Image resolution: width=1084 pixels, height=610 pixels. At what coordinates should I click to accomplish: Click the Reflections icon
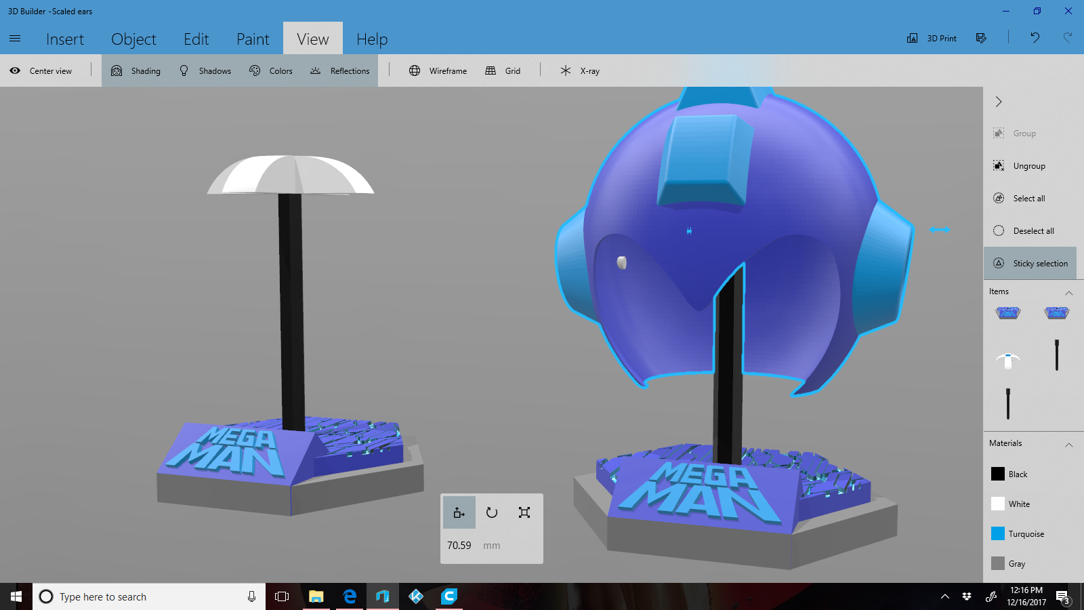(315, 70)
